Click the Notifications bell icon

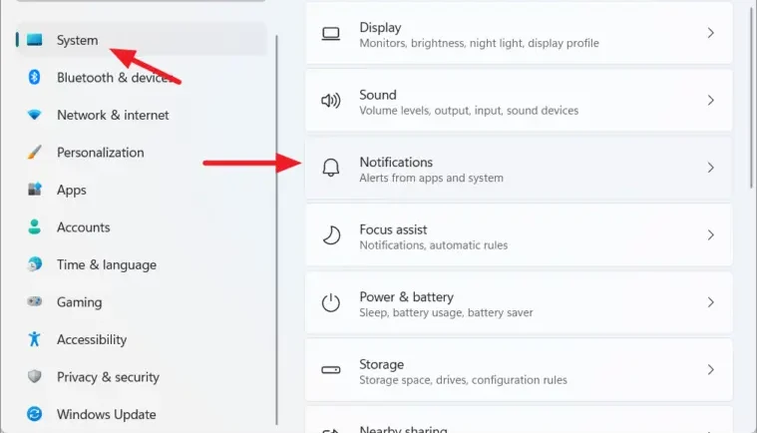(331, 169)
